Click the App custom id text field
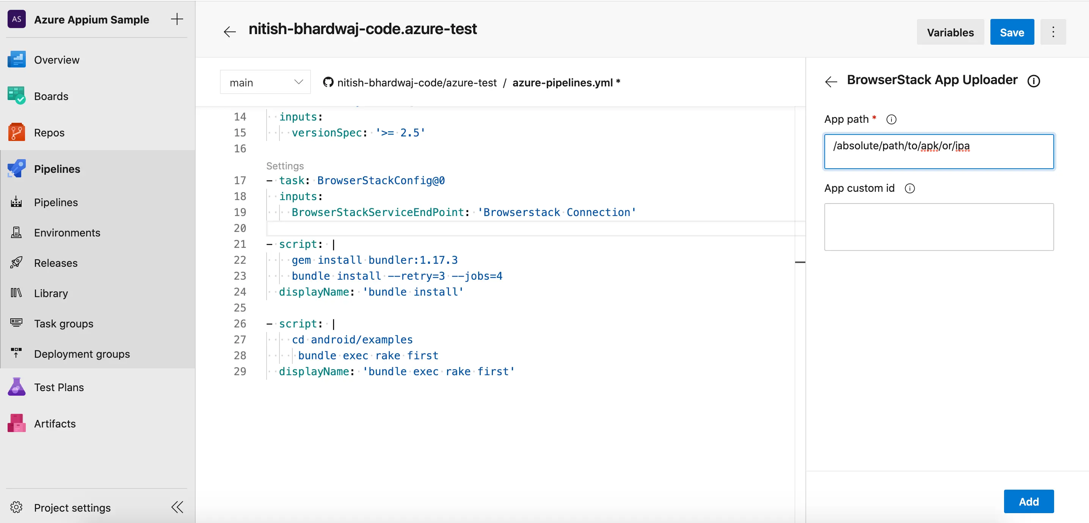This screenshot has width=1089, height=523. [x=938, y=227]
